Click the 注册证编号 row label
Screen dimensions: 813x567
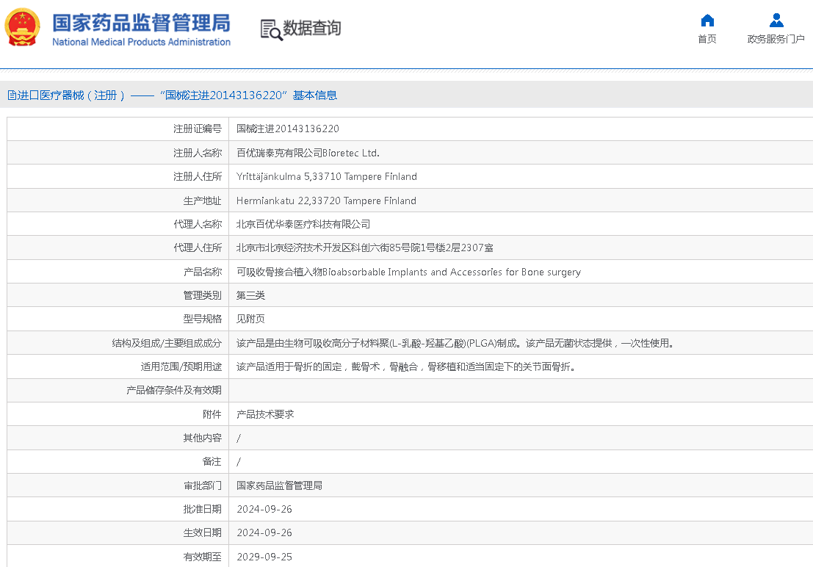coord(198,129)
